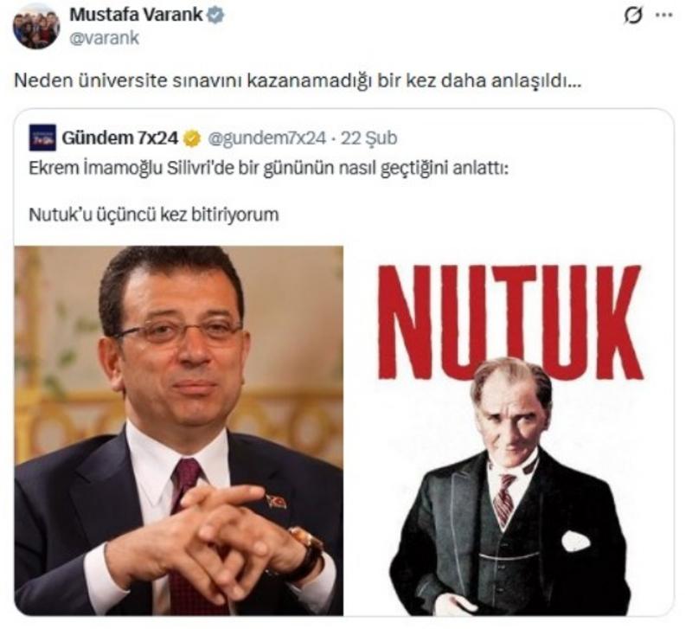Click the "22 Şub" tweet date
This screenshot has height=629, width=692.
[369, 138]
